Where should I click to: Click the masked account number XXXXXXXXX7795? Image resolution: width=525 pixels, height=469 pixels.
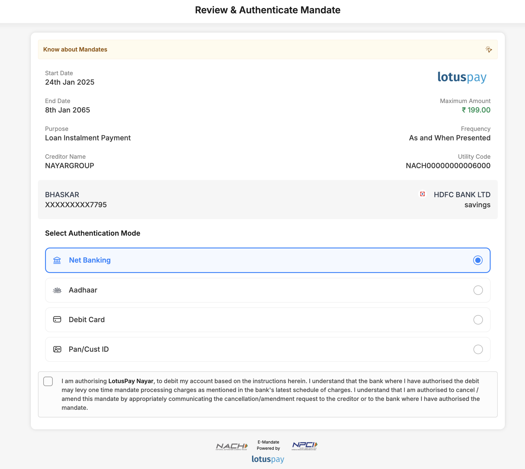tap(76, 205)
